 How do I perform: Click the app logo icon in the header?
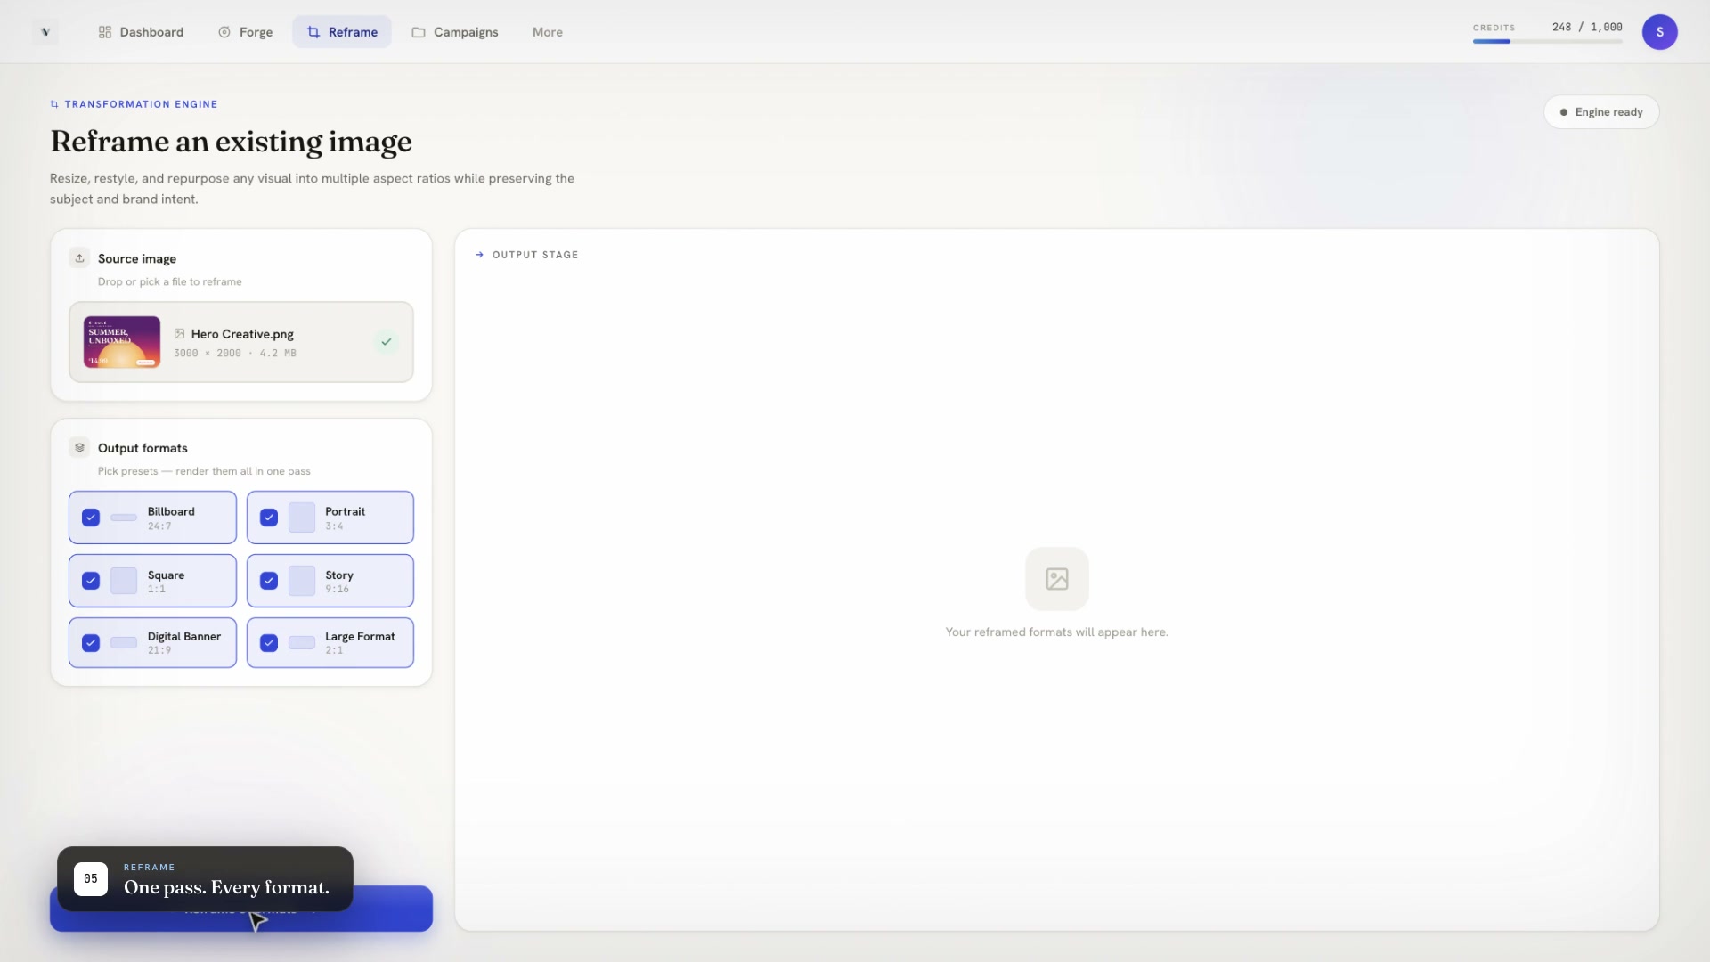45,32
